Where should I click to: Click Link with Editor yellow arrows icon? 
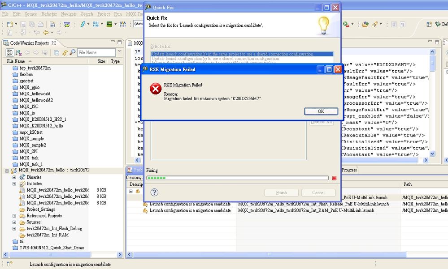click(65, 52)
